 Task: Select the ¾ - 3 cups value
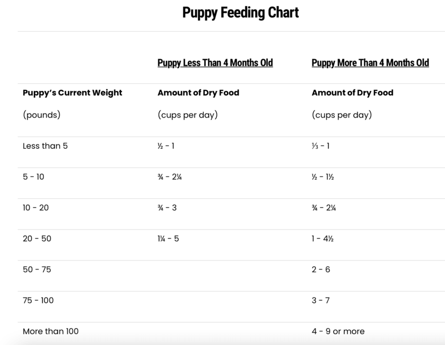pos(167,208)
